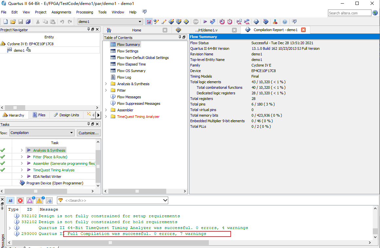Open the Flow Compilation dropdown
380x248 pixels.
coord(71,133)
